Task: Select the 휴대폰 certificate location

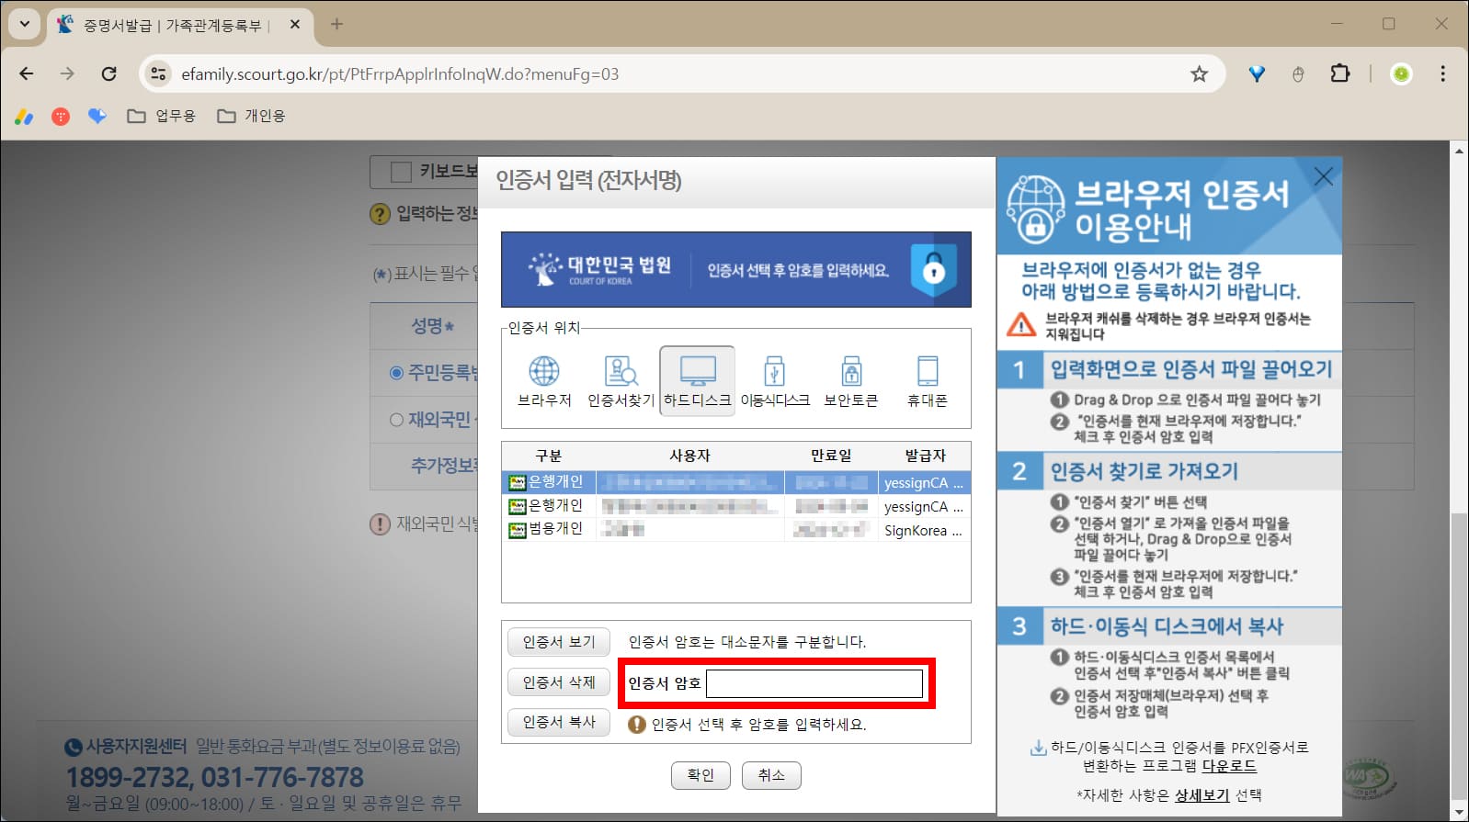Action: 927,381
